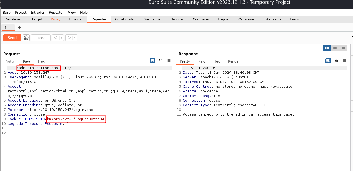The height and width of the screenshot is (171, 353).
Task: Go to previous request with back arrow
Action: [56, 38]
